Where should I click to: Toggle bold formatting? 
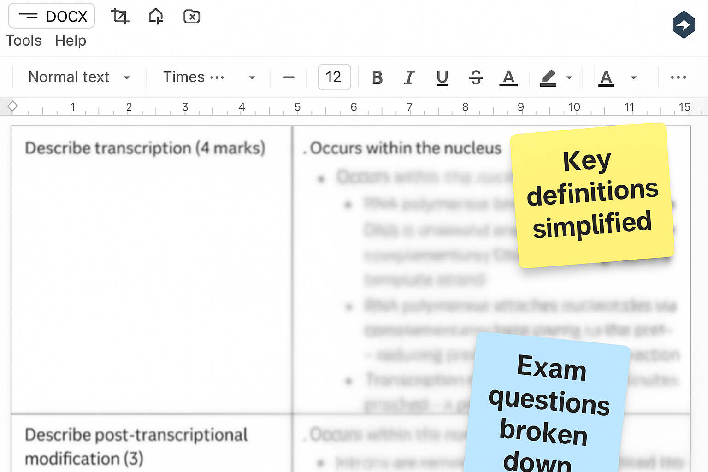point(377,77)
